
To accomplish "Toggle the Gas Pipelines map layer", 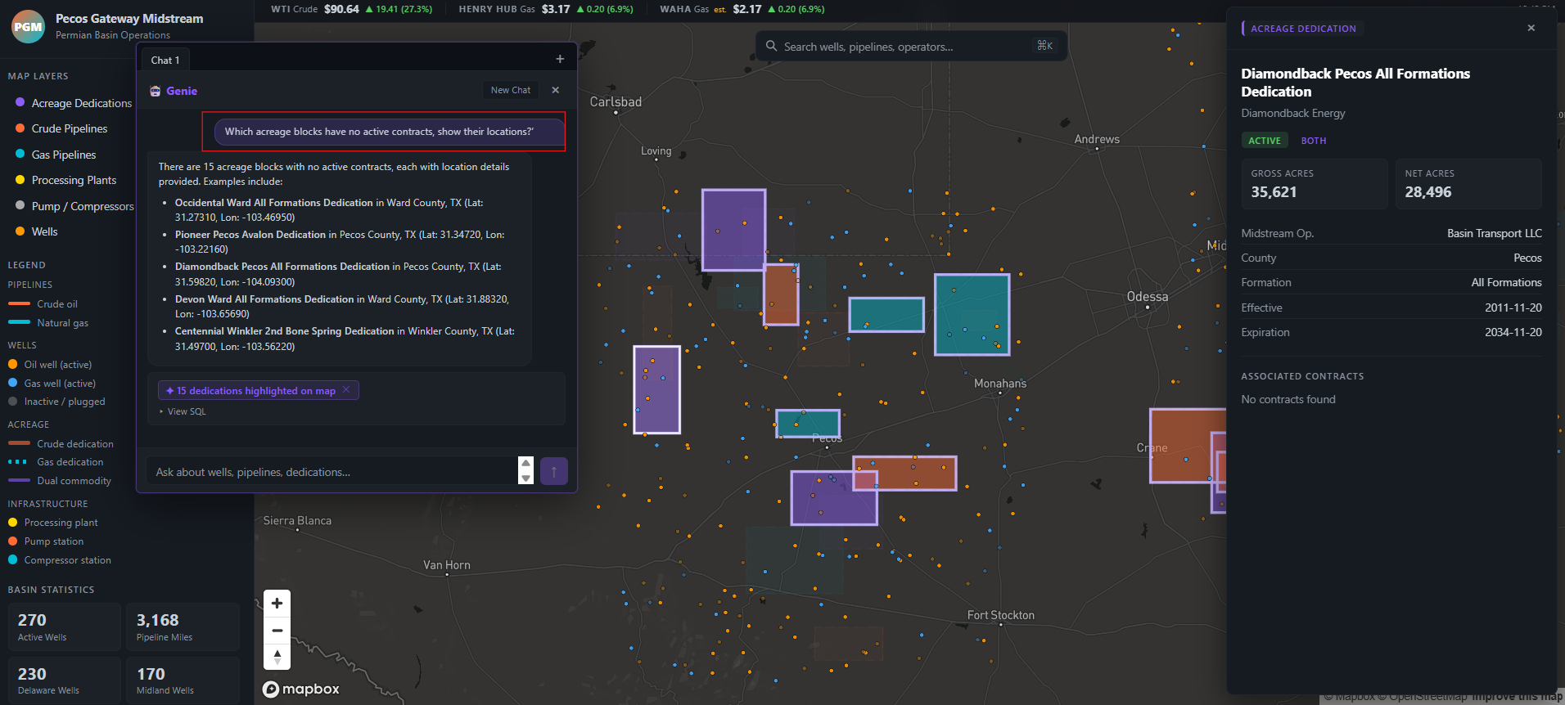I will click(x=63, y=155).
